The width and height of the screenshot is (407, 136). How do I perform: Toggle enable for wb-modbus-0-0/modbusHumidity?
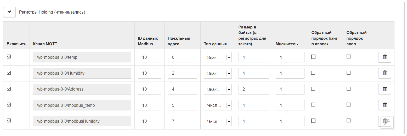(9, 120)
